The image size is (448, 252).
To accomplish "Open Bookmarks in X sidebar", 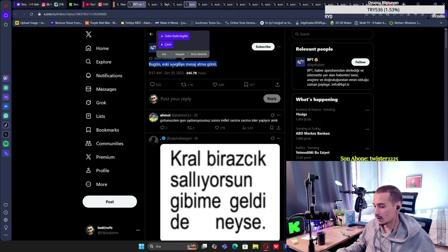I will tap(102, 130).
